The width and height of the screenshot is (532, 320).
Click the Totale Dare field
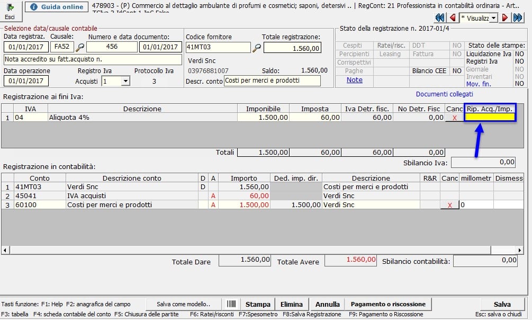pos(245,260)
